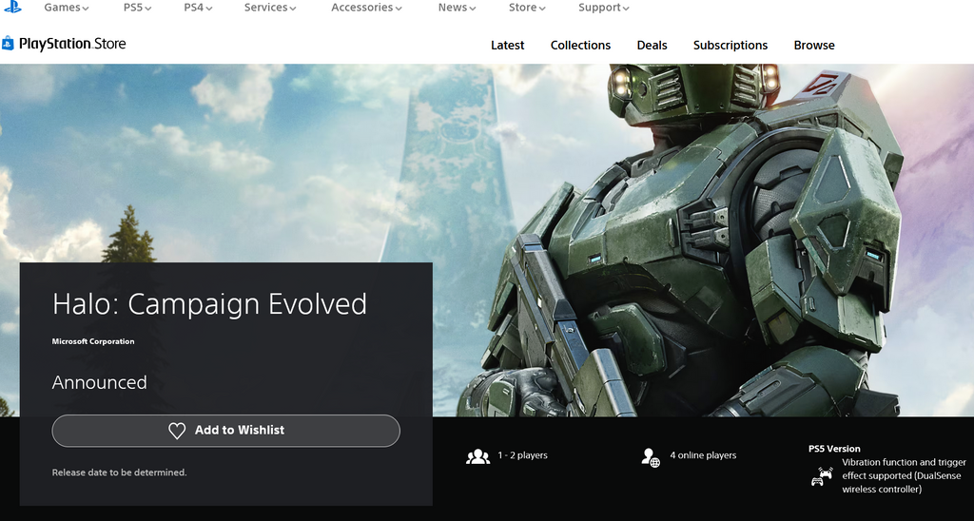Click the online players globe icon
974x521 pixels.
[651, 457]
